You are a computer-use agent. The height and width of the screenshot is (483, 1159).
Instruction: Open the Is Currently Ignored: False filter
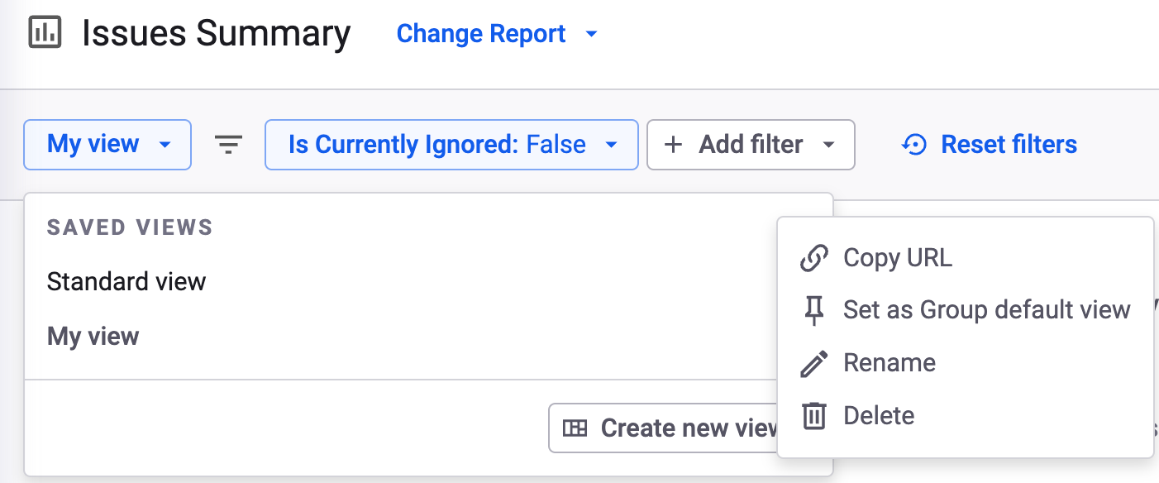[x=451, y=145]
